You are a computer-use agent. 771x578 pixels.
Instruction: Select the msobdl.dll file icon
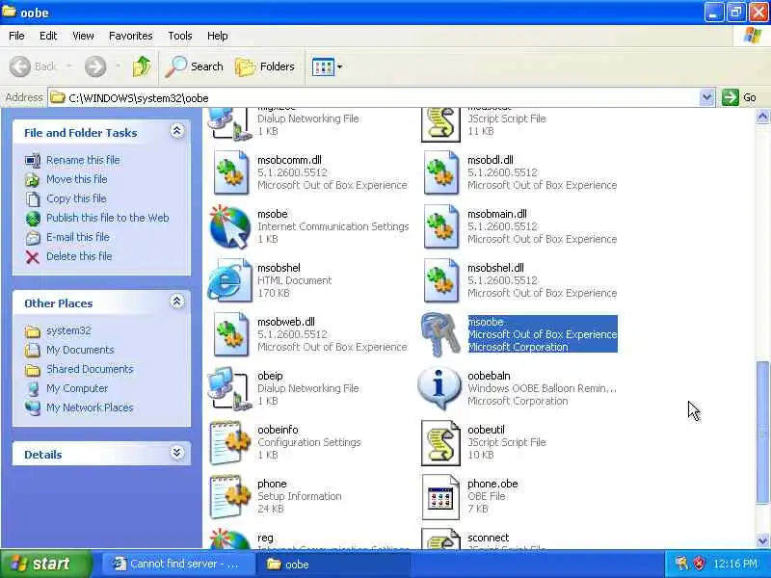pyautogui.click(x=441, y=172)
